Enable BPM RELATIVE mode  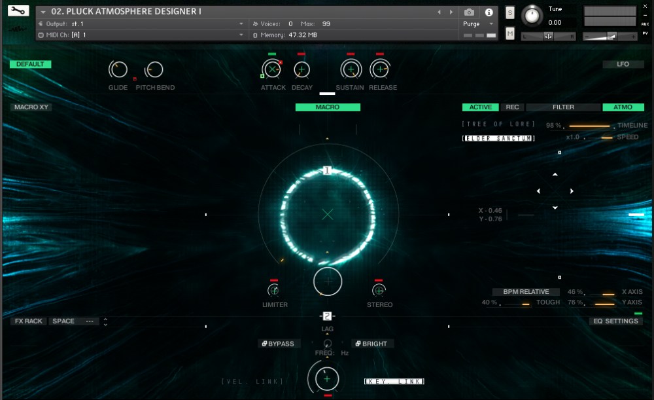[525, 291]
